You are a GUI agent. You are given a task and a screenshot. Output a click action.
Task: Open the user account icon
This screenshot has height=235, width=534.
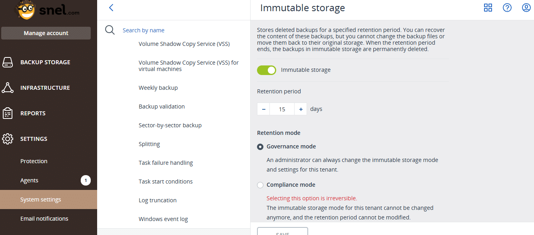click(x=526, y=8)
